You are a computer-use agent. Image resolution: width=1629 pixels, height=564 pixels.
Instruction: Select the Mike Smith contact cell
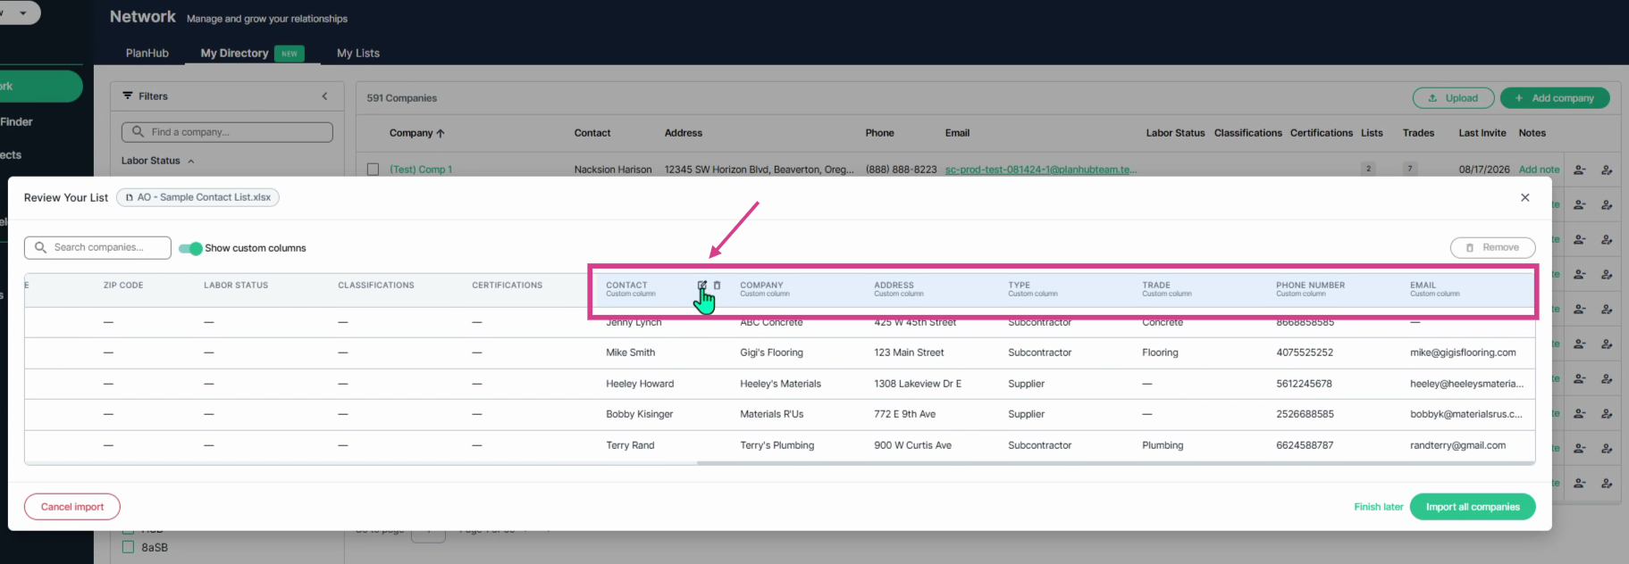(x=631, y=352)
